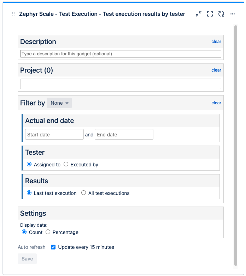
Task: Click the Start date field
Action: 54,135
